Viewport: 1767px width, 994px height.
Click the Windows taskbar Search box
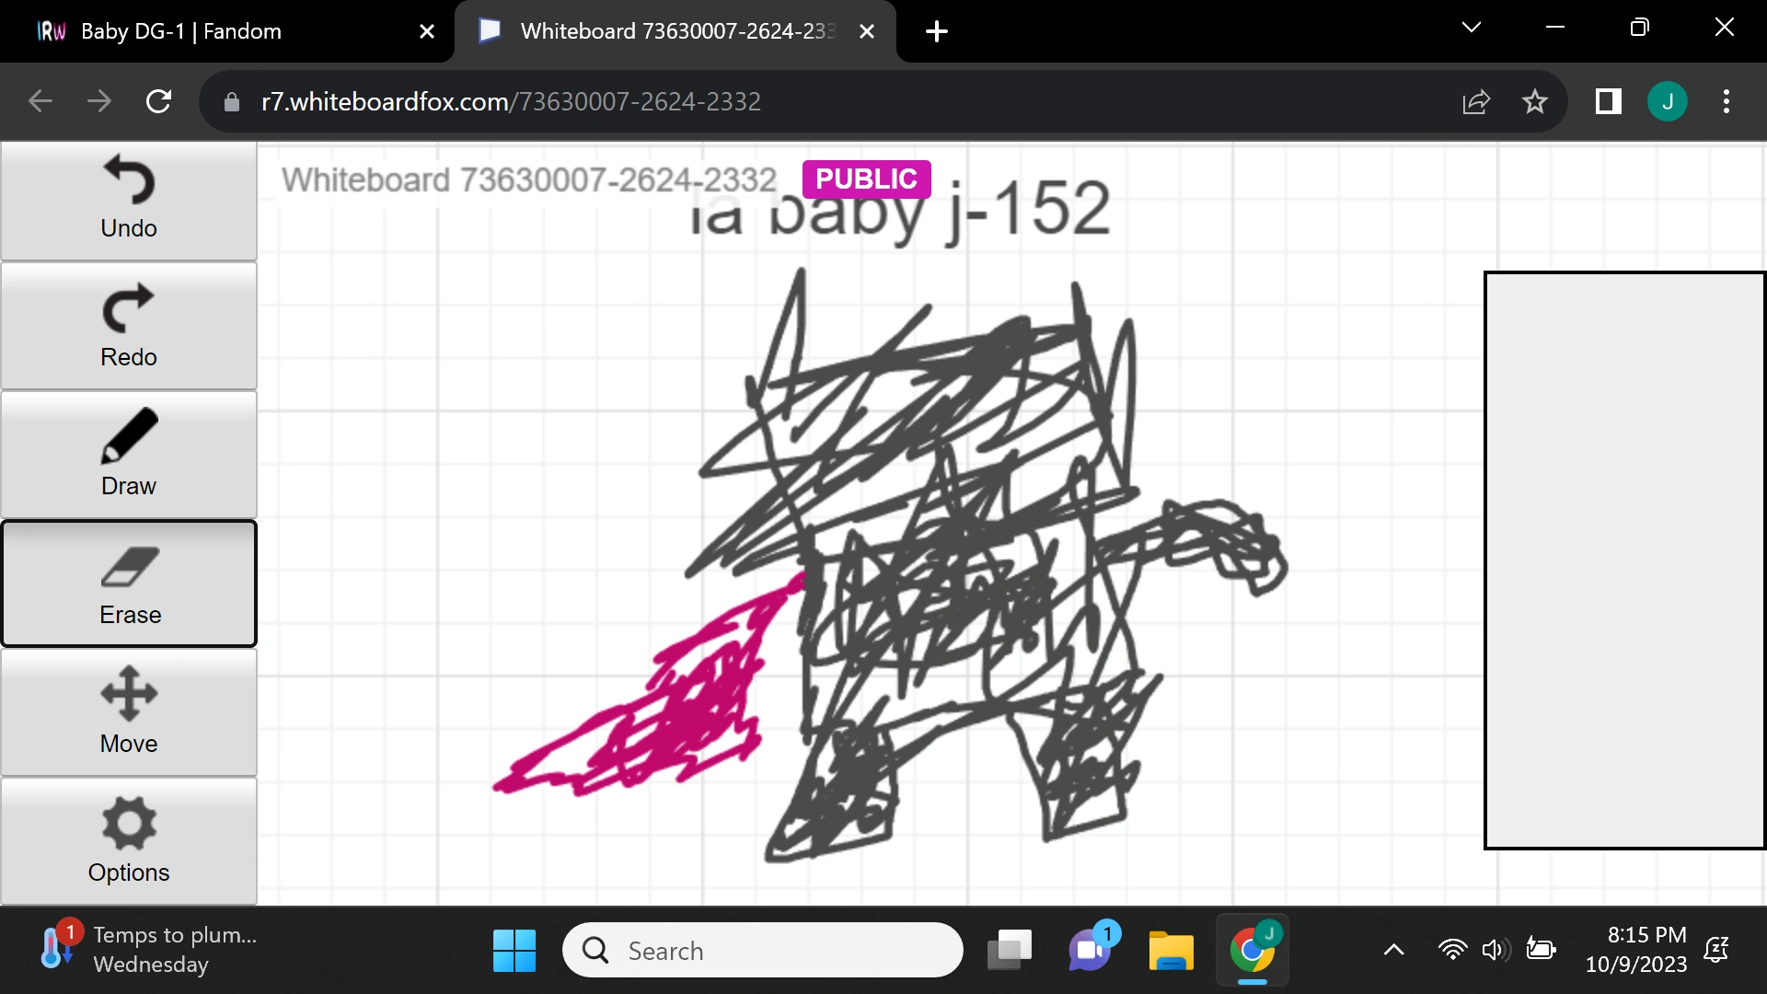(762, 950)
